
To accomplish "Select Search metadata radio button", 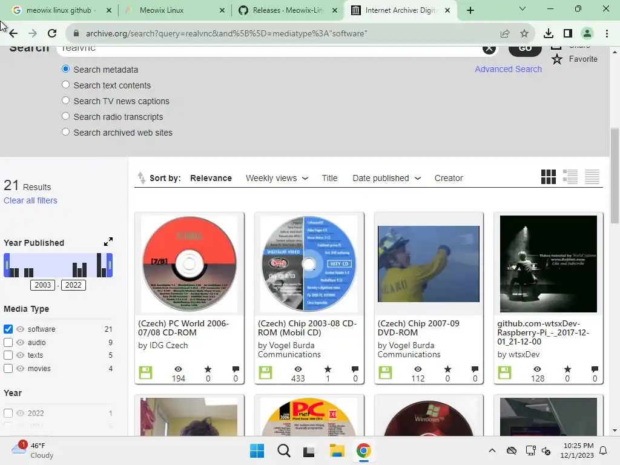I will 65,69.
